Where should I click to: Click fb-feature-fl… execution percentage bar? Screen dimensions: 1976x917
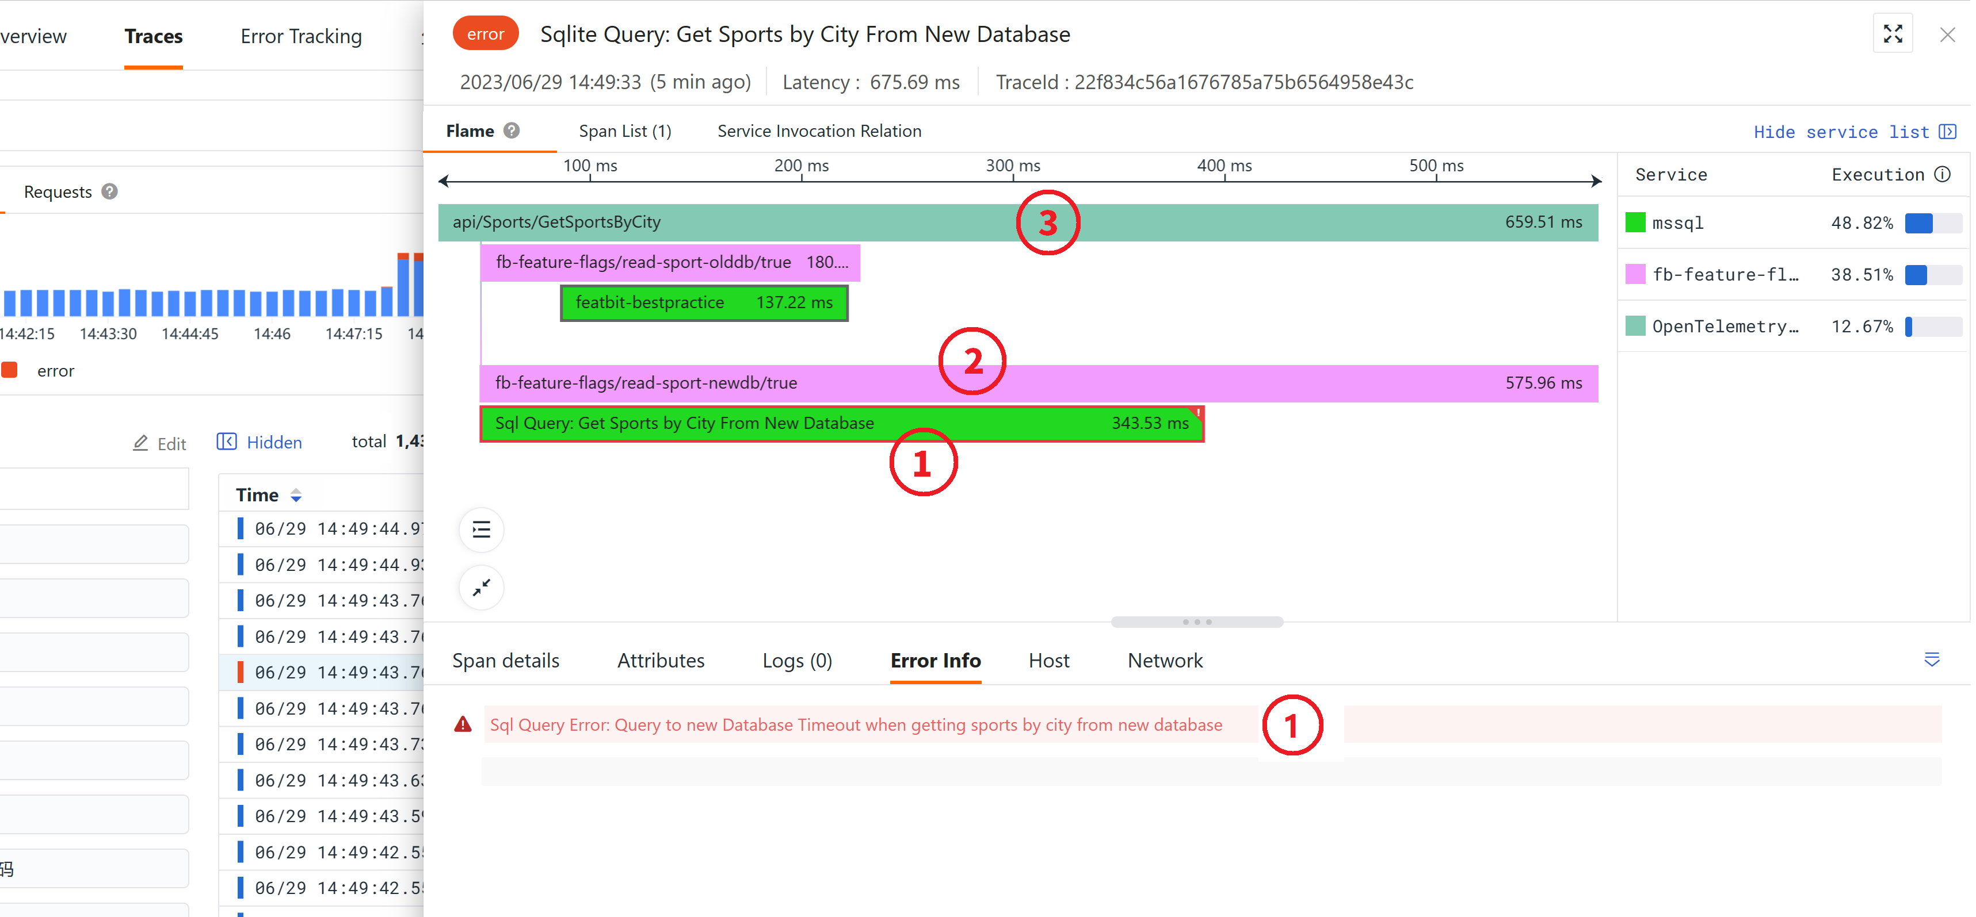coord(1932,274)
